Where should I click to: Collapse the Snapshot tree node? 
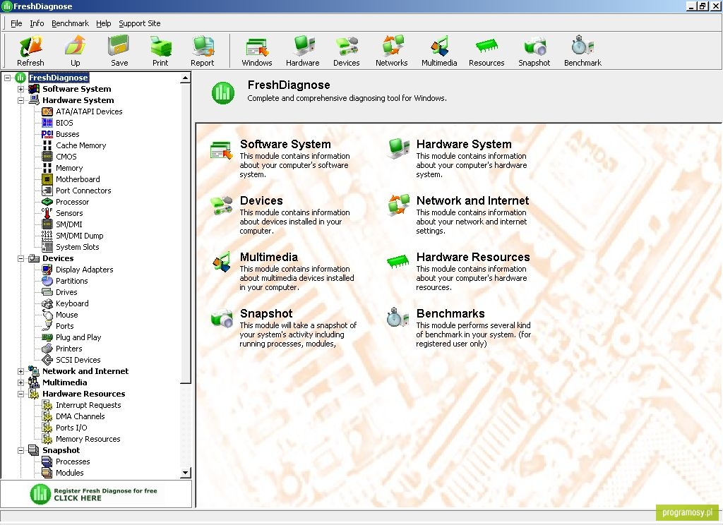(20, 450)
